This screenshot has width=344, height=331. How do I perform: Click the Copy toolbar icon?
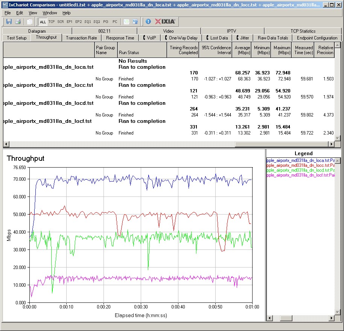[29, 21]
